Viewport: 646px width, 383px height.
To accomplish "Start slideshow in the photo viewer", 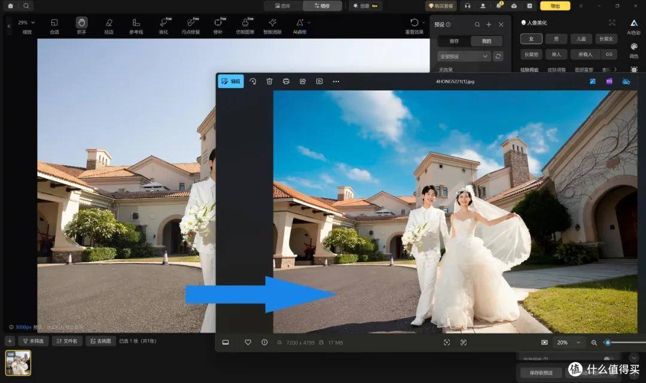I will pos(319,81).
